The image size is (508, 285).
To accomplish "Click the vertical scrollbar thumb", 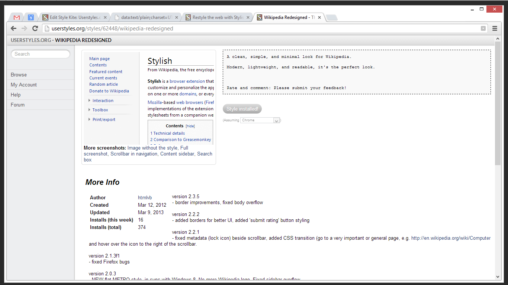I will (x=498, y=103).
